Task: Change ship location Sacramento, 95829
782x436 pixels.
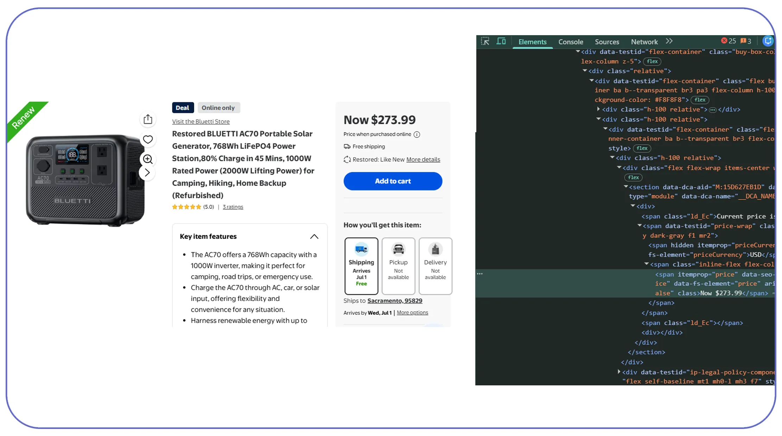Action: tap(395, 301)
